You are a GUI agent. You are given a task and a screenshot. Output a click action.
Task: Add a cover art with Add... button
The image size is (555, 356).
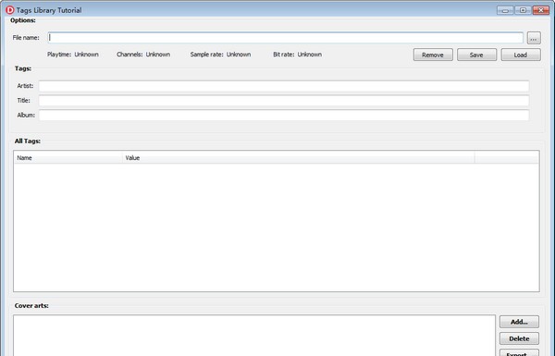pos(519,322)
